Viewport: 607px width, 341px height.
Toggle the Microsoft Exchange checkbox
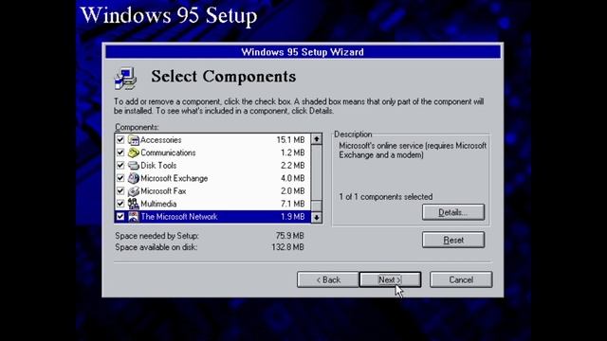[x=120, y=178]
